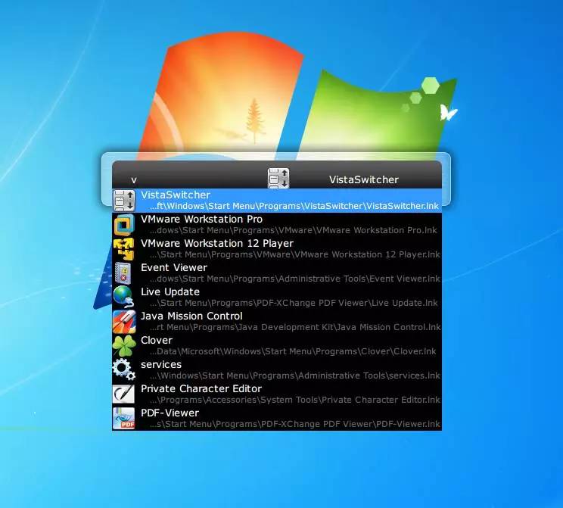The height and width of the screenshot is (508, 563).
Task: Click the PDF-Viewer icon
Action: click(124, 418)
